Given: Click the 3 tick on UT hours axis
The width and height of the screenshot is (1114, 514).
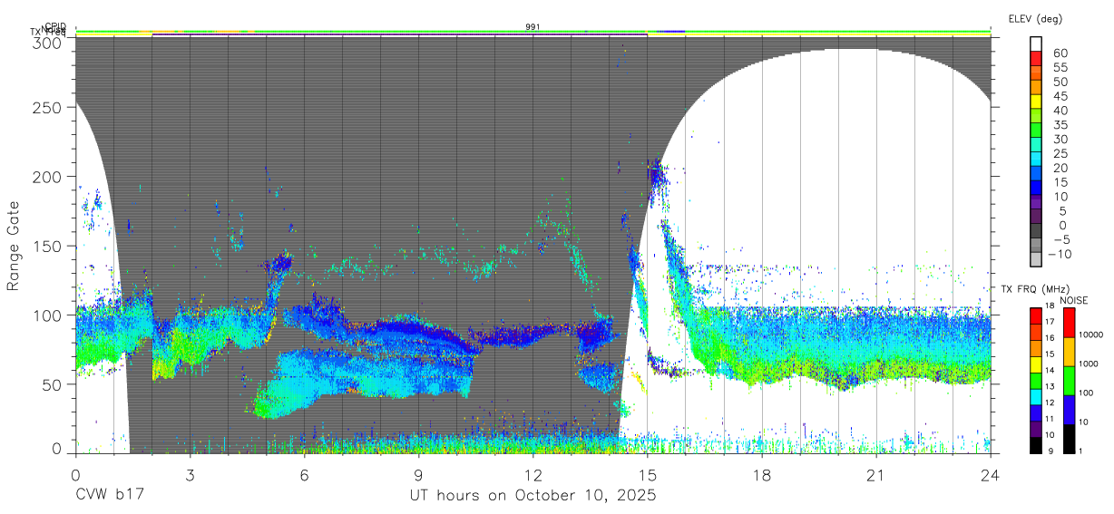Looking at the screenshot, I should coord(190,475).
